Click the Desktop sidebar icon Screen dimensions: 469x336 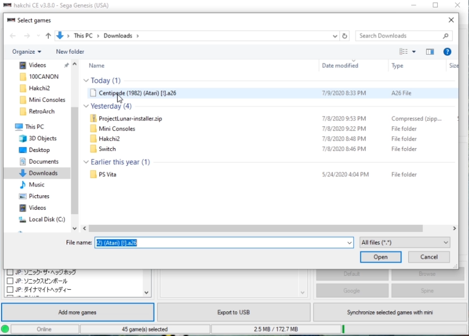click(x=23, y=150)
